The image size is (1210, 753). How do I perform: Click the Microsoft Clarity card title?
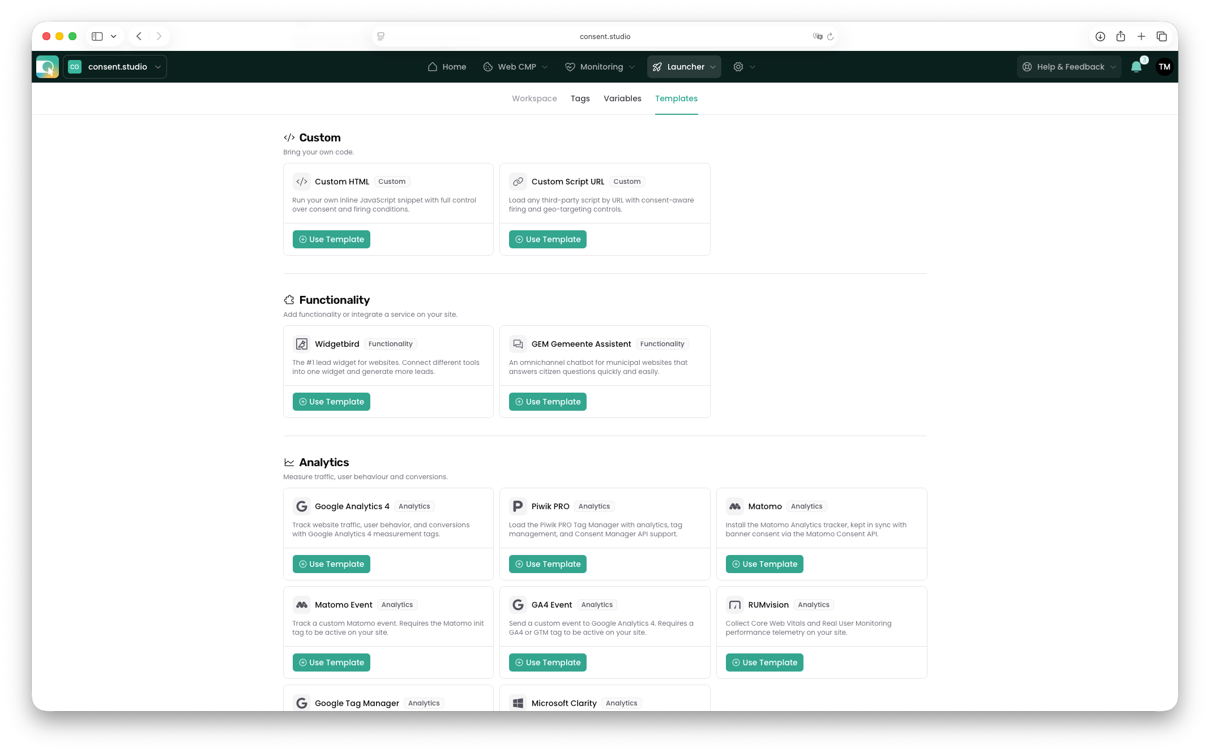point(564,703)
